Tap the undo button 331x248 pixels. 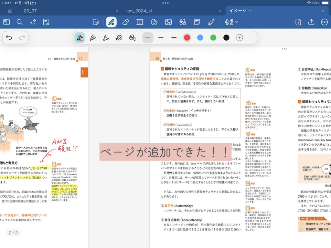coord(9,38)
